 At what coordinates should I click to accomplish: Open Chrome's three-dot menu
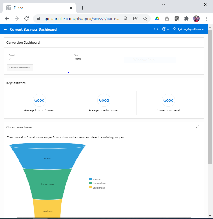click(x=206, y=19)
